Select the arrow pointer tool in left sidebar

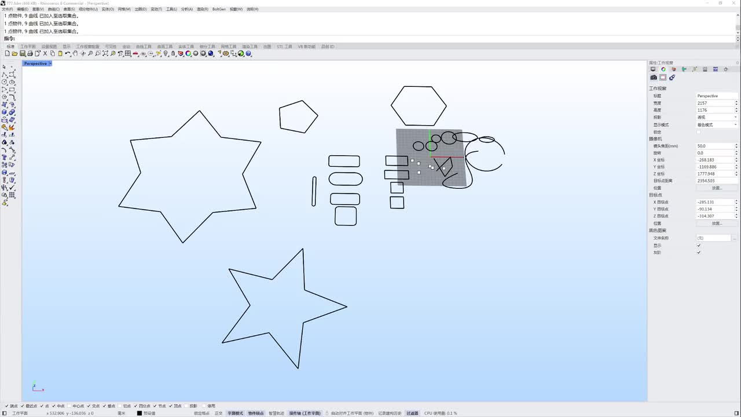point(5,67)
